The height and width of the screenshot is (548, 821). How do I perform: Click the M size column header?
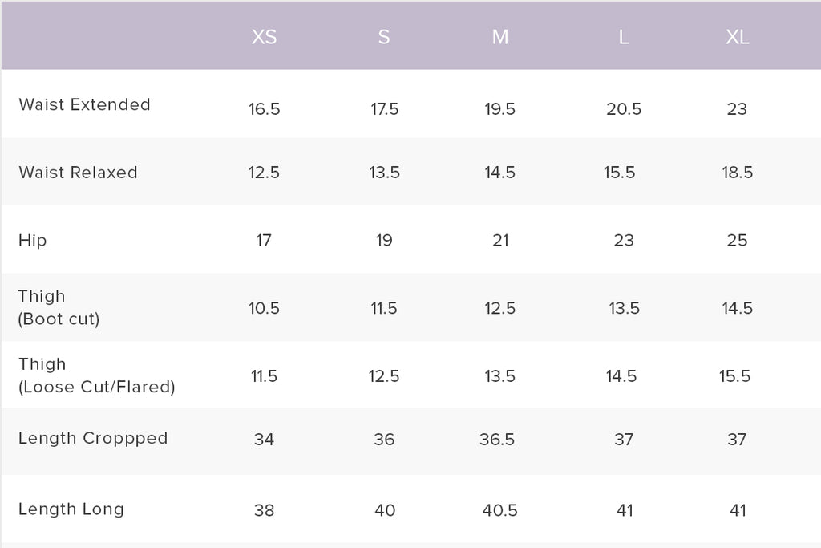(500, 37)
